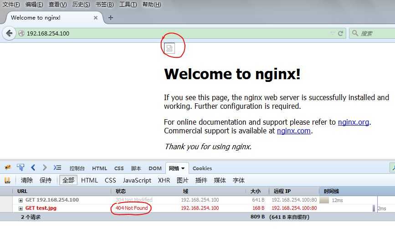395x233 pixels.
Task: Open the address bar history dropdown arrow
Action: pyautogui.click(x=333, y=33)
